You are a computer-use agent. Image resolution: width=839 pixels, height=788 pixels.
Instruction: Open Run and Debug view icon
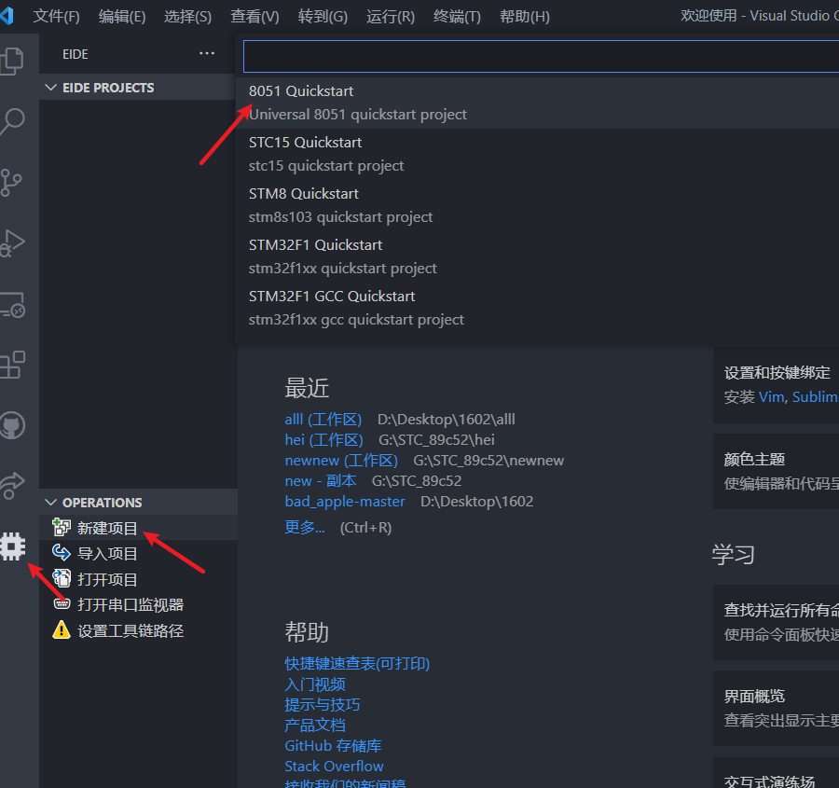point(12,243)
